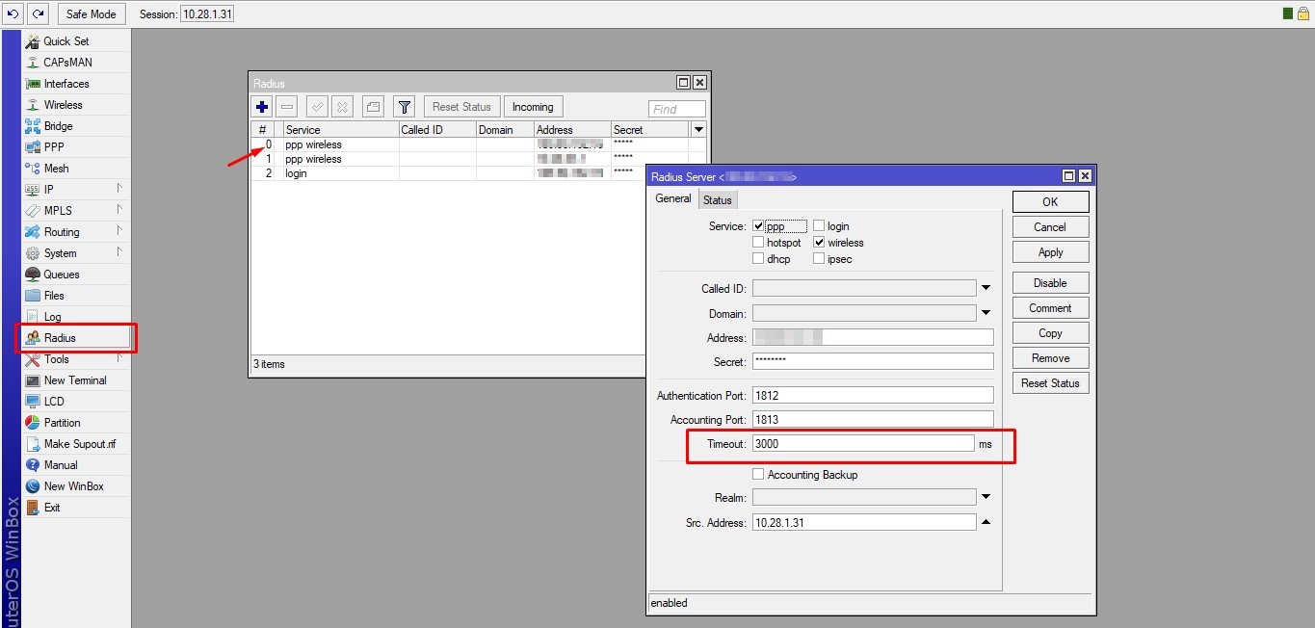The image size is (1315, 628).
Task: Click the Redo arrow icon
Action: [38, 13]
